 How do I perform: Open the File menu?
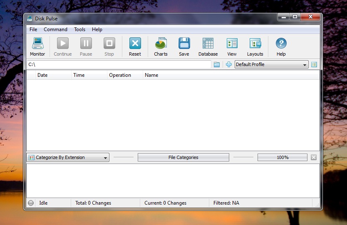tap(33, 29)
